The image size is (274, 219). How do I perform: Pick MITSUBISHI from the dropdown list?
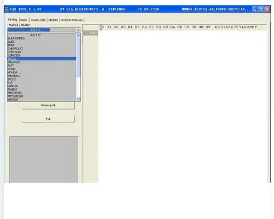42,96
